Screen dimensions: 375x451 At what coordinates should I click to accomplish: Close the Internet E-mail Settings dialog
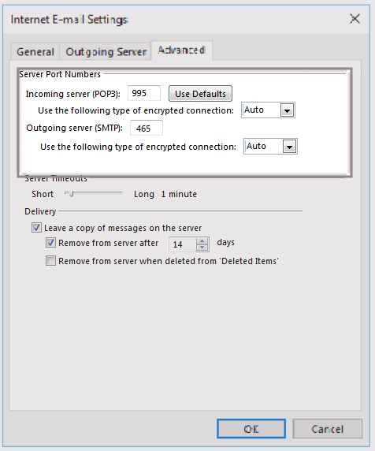355,19
